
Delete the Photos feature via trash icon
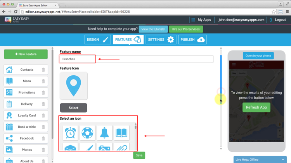(43, 150)
